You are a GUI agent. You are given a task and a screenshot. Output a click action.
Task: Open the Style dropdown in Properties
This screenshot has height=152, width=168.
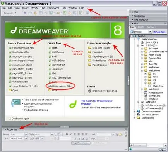tap(52, 135)
